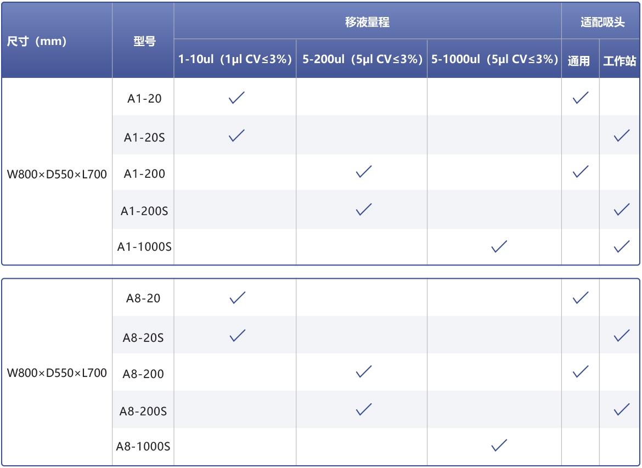Click the A1-200 checkmark under 5-200ul column
Screen dimensions: 642x468
click(x=363, y=172)
